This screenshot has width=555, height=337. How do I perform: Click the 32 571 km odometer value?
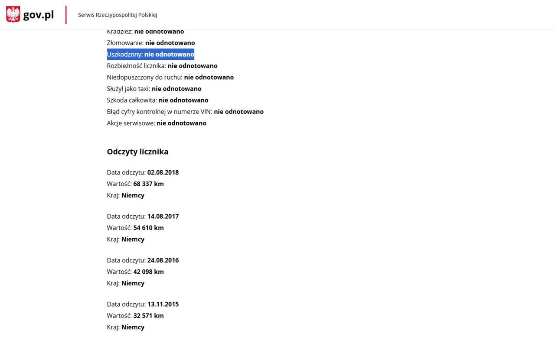click(x=148, y=316)
